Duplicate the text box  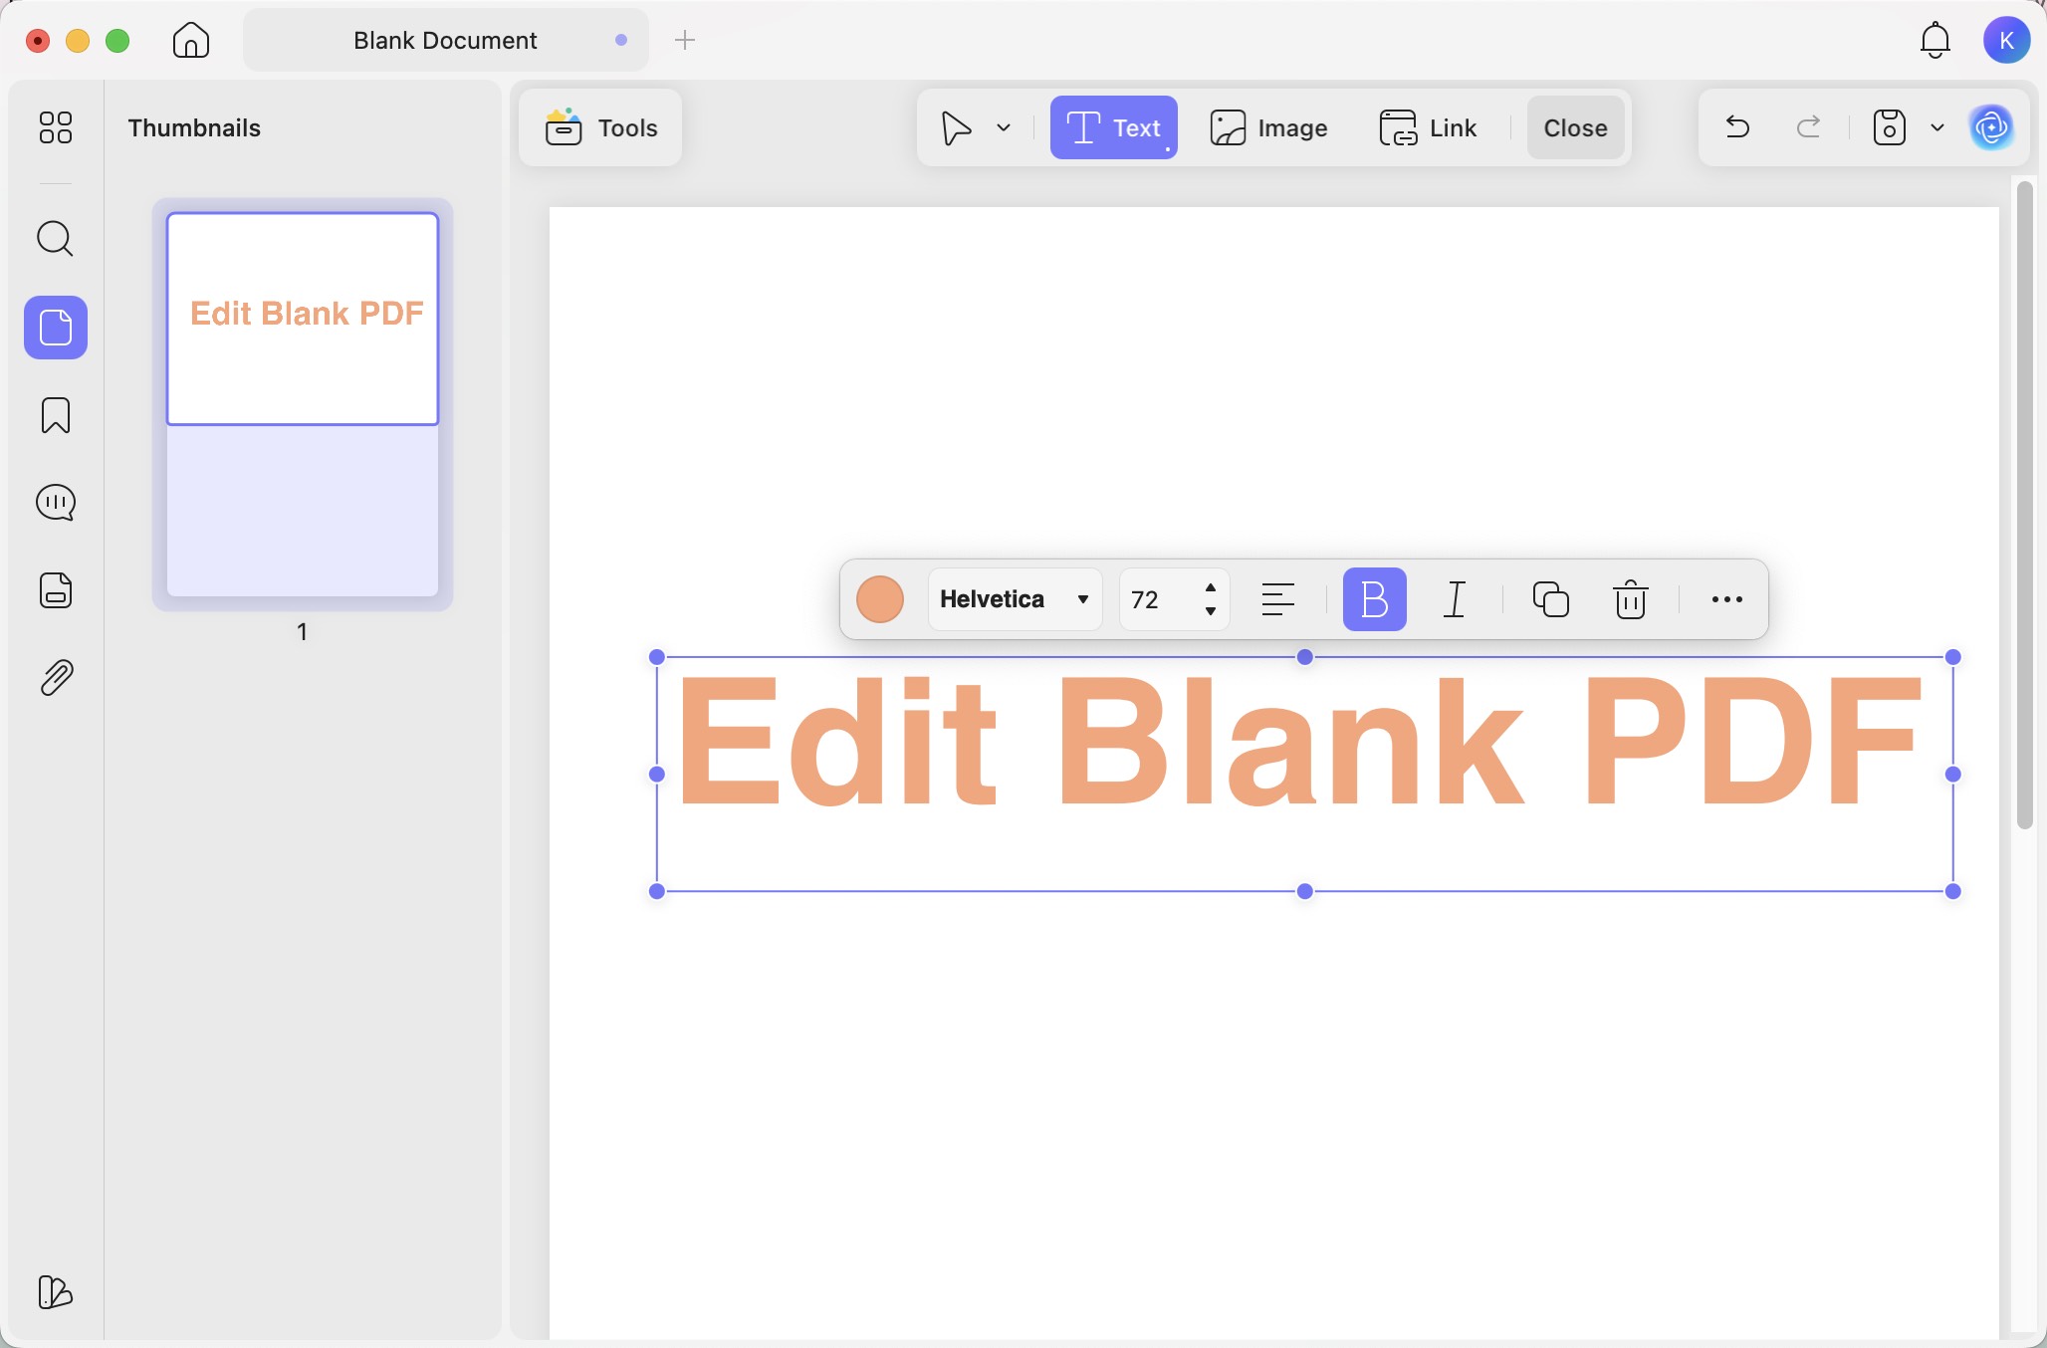[1550, 599]
